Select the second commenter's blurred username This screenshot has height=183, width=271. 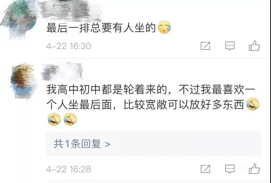[62, 71]
